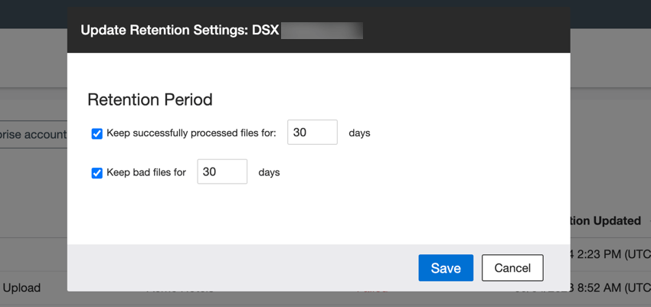Click the bad files days input box
This screenshot has height=307, width=651.
click(x=222, y=172)
